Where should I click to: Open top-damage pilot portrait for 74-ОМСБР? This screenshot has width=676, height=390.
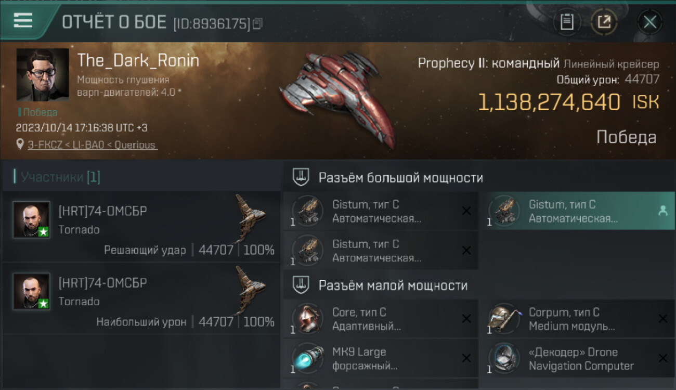[31, 291]
